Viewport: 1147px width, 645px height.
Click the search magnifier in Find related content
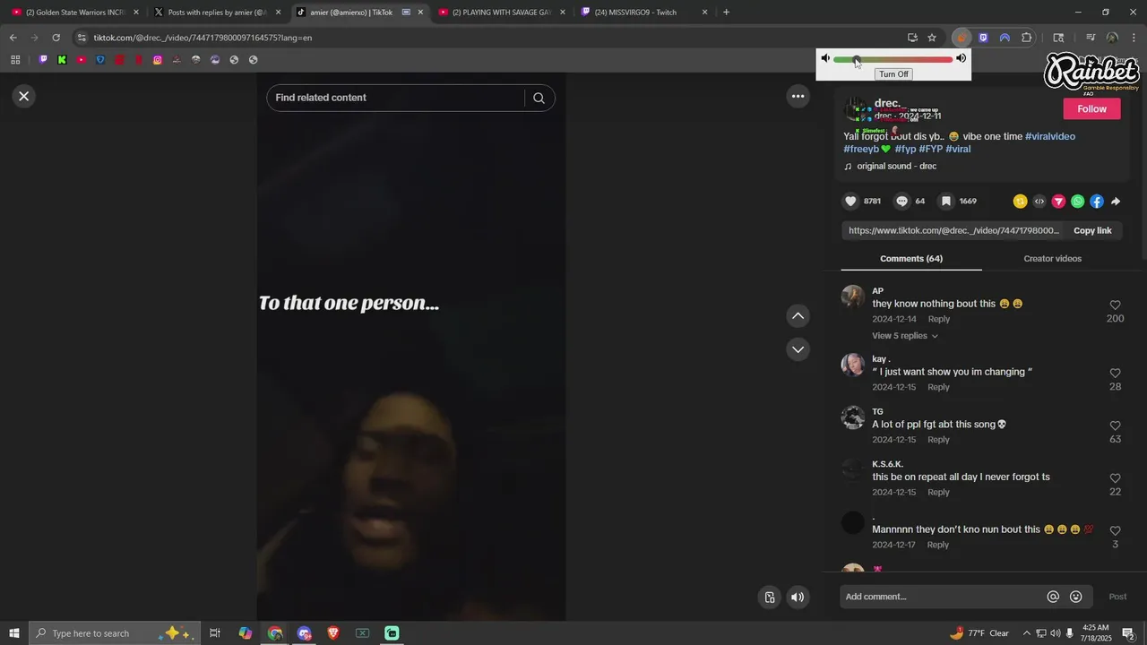(539, 98)
